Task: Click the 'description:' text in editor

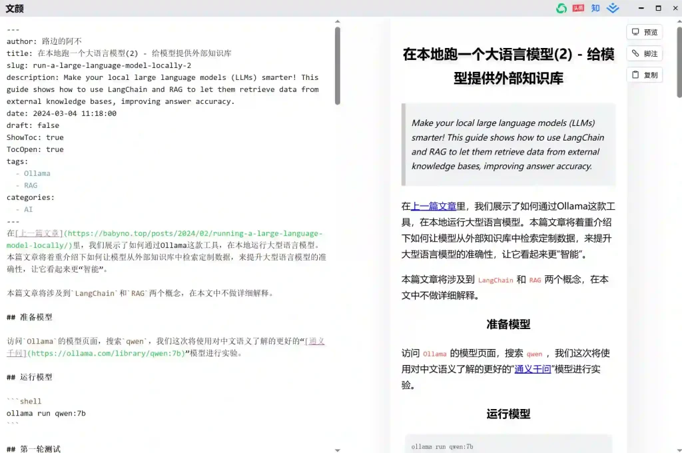Action: click(163, 89)
